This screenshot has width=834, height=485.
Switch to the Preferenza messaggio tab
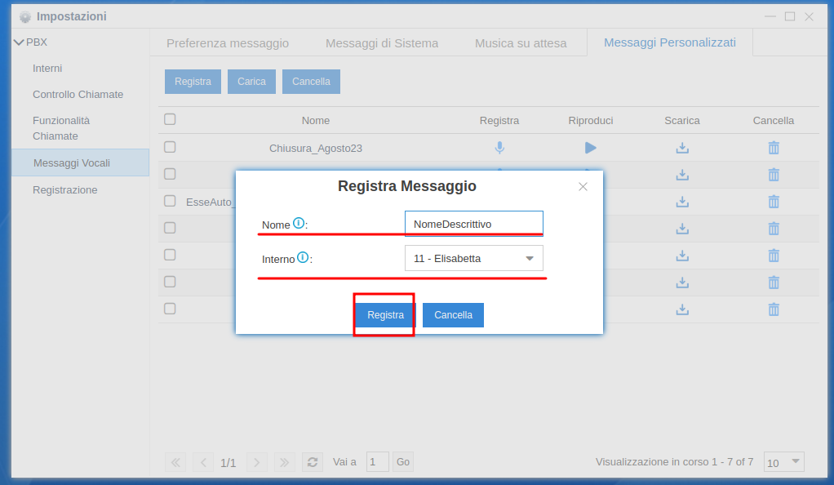(x=228, y=43)
